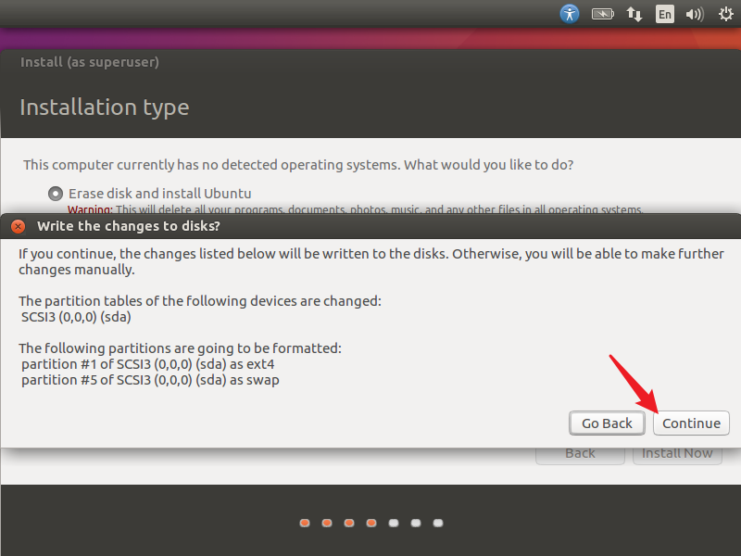
Task: Click the Back button in installer window
Action: coord(580,454)
